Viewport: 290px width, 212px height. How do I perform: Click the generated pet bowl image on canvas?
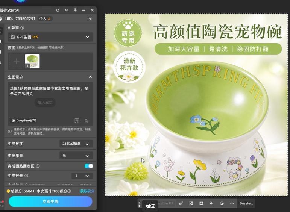pyautogui.click(x=196, y=104)
